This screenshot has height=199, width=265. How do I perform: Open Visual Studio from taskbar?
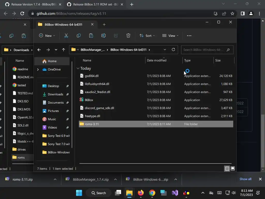pos(175,193)
